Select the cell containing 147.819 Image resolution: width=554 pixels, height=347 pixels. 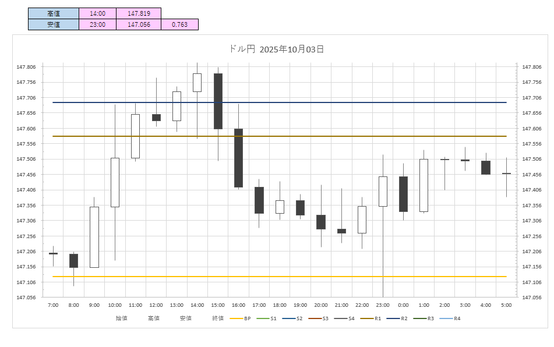coord(138,13)
